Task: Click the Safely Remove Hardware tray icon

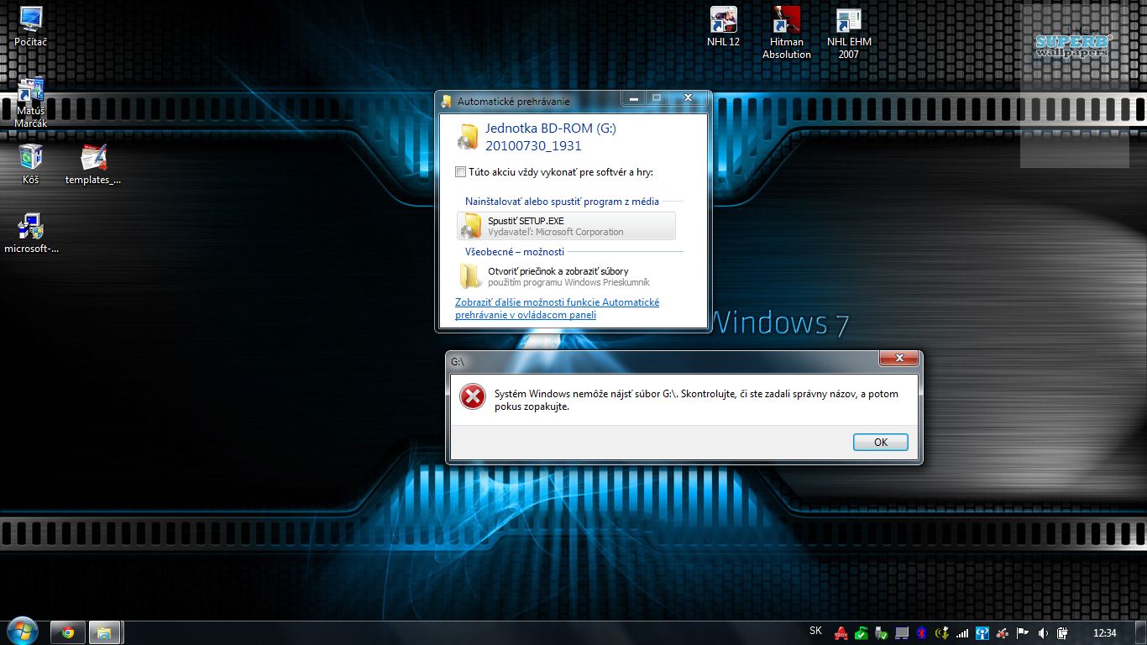Action: tap(882, 632)
